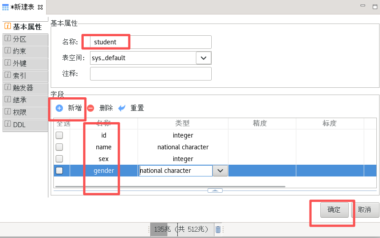Expand the gender field type dropdown
380x238 pixels.
(220, 171)
